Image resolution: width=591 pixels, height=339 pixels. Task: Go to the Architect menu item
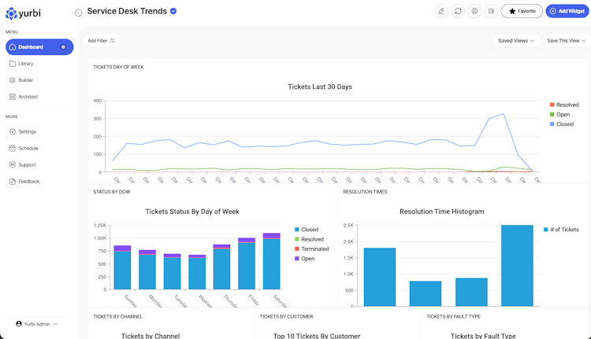[x=28, y=97]
